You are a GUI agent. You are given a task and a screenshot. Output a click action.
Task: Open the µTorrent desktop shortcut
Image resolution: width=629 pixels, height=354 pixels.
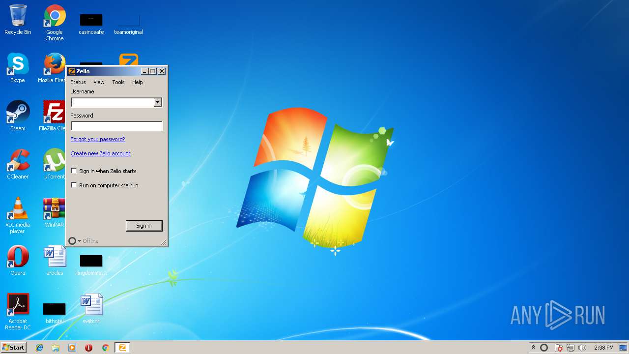[x=54, y=164]
